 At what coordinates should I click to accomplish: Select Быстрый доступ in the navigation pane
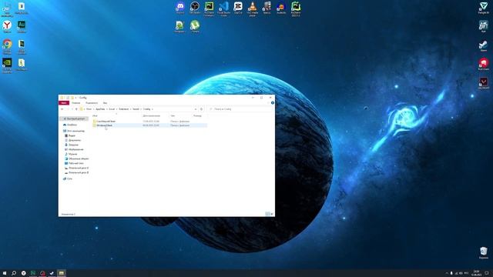(x=74, y=118)
